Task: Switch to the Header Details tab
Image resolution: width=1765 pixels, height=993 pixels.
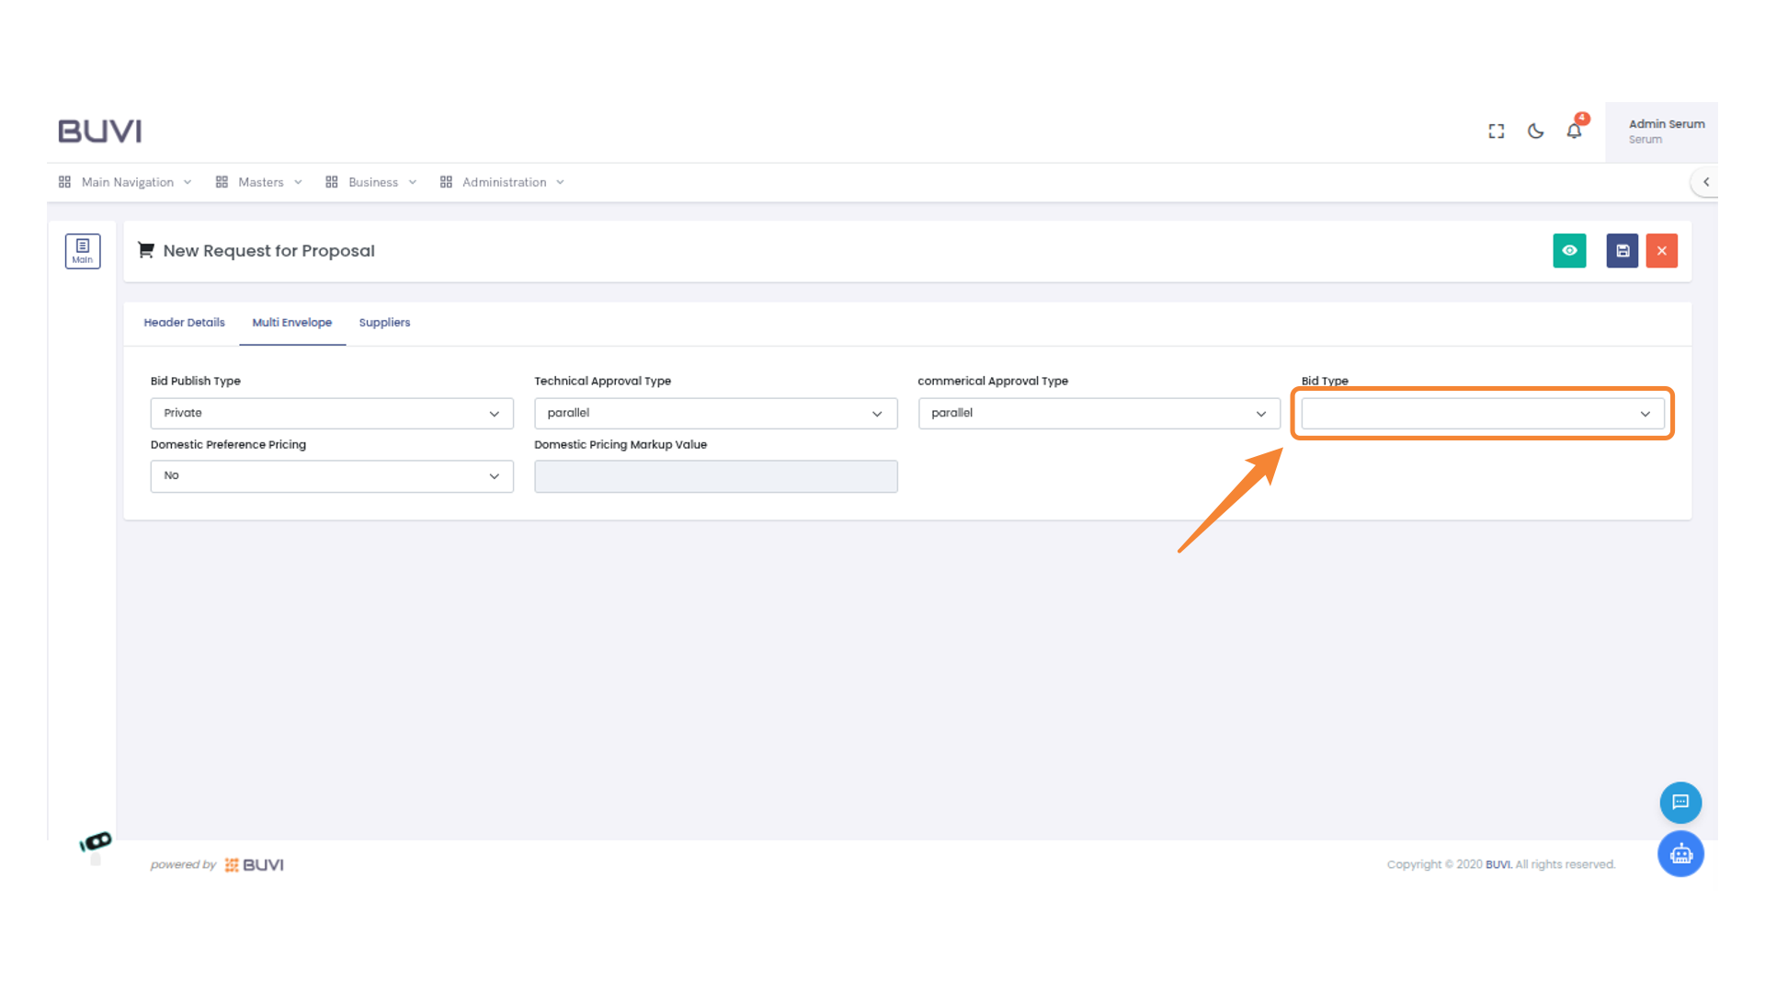Action: point(184,323)
